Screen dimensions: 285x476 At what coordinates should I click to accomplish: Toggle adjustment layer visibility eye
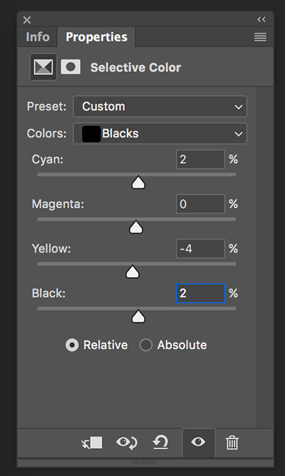tap(198, 442)
